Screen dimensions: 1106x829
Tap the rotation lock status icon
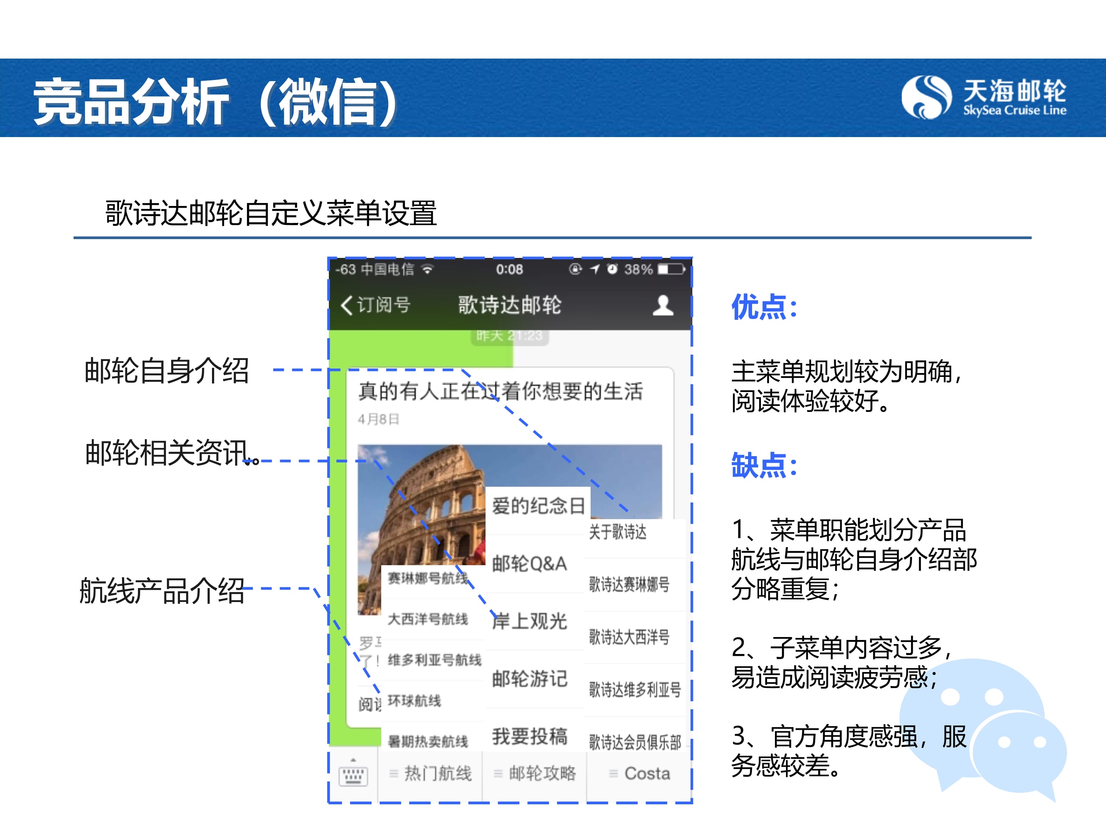[x=575, y=269]
